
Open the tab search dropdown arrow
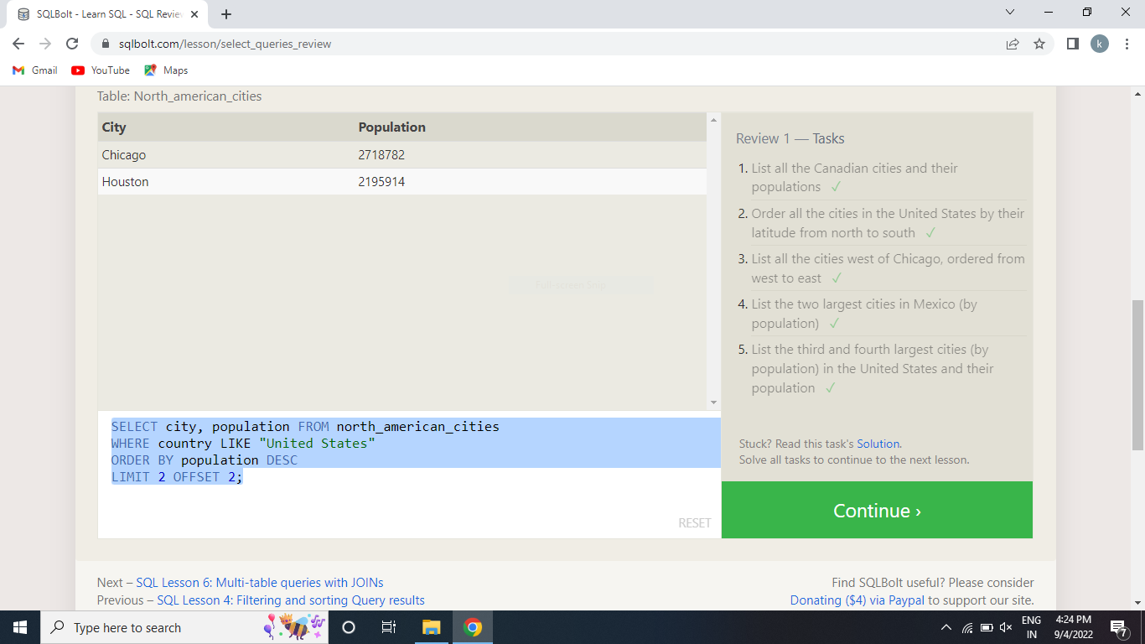pos(1009,13)
